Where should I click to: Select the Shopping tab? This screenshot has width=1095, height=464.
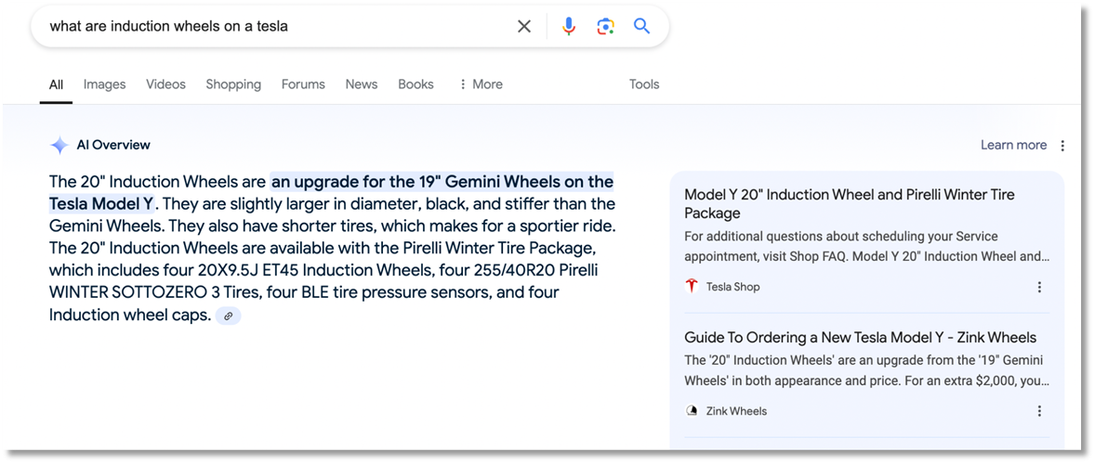tap(233, 84)
